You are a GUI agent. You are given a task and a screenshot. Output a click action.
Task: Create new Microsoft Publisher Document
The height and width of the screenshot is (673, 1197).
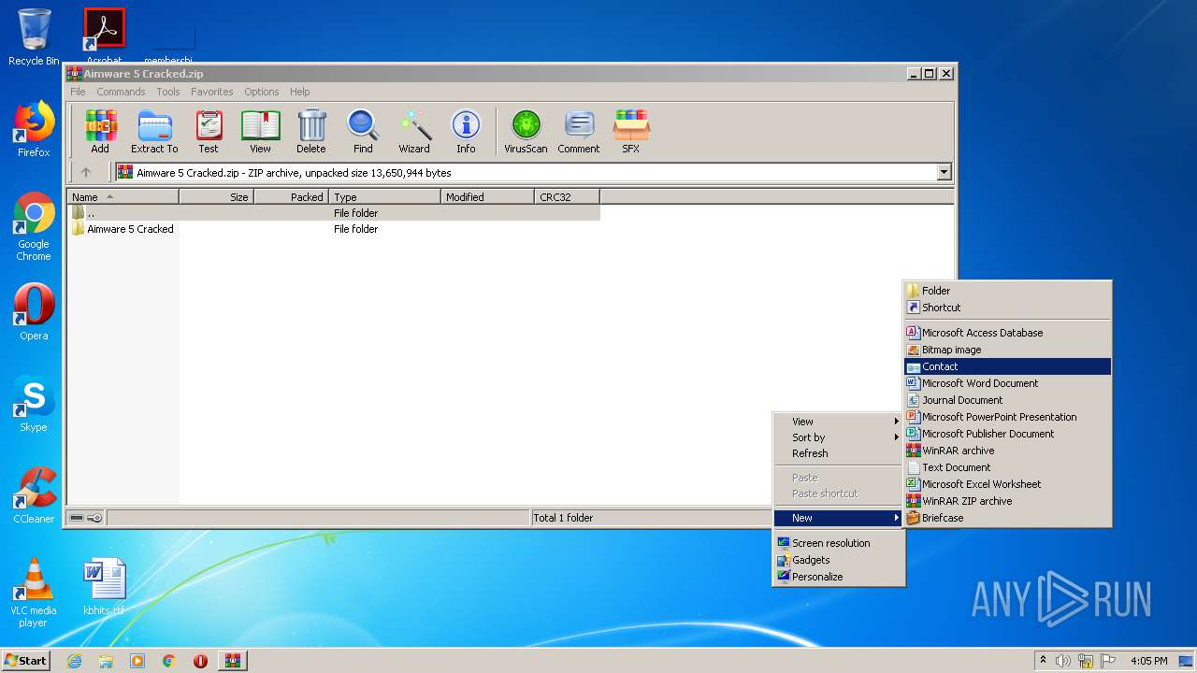pos(1007,434)
